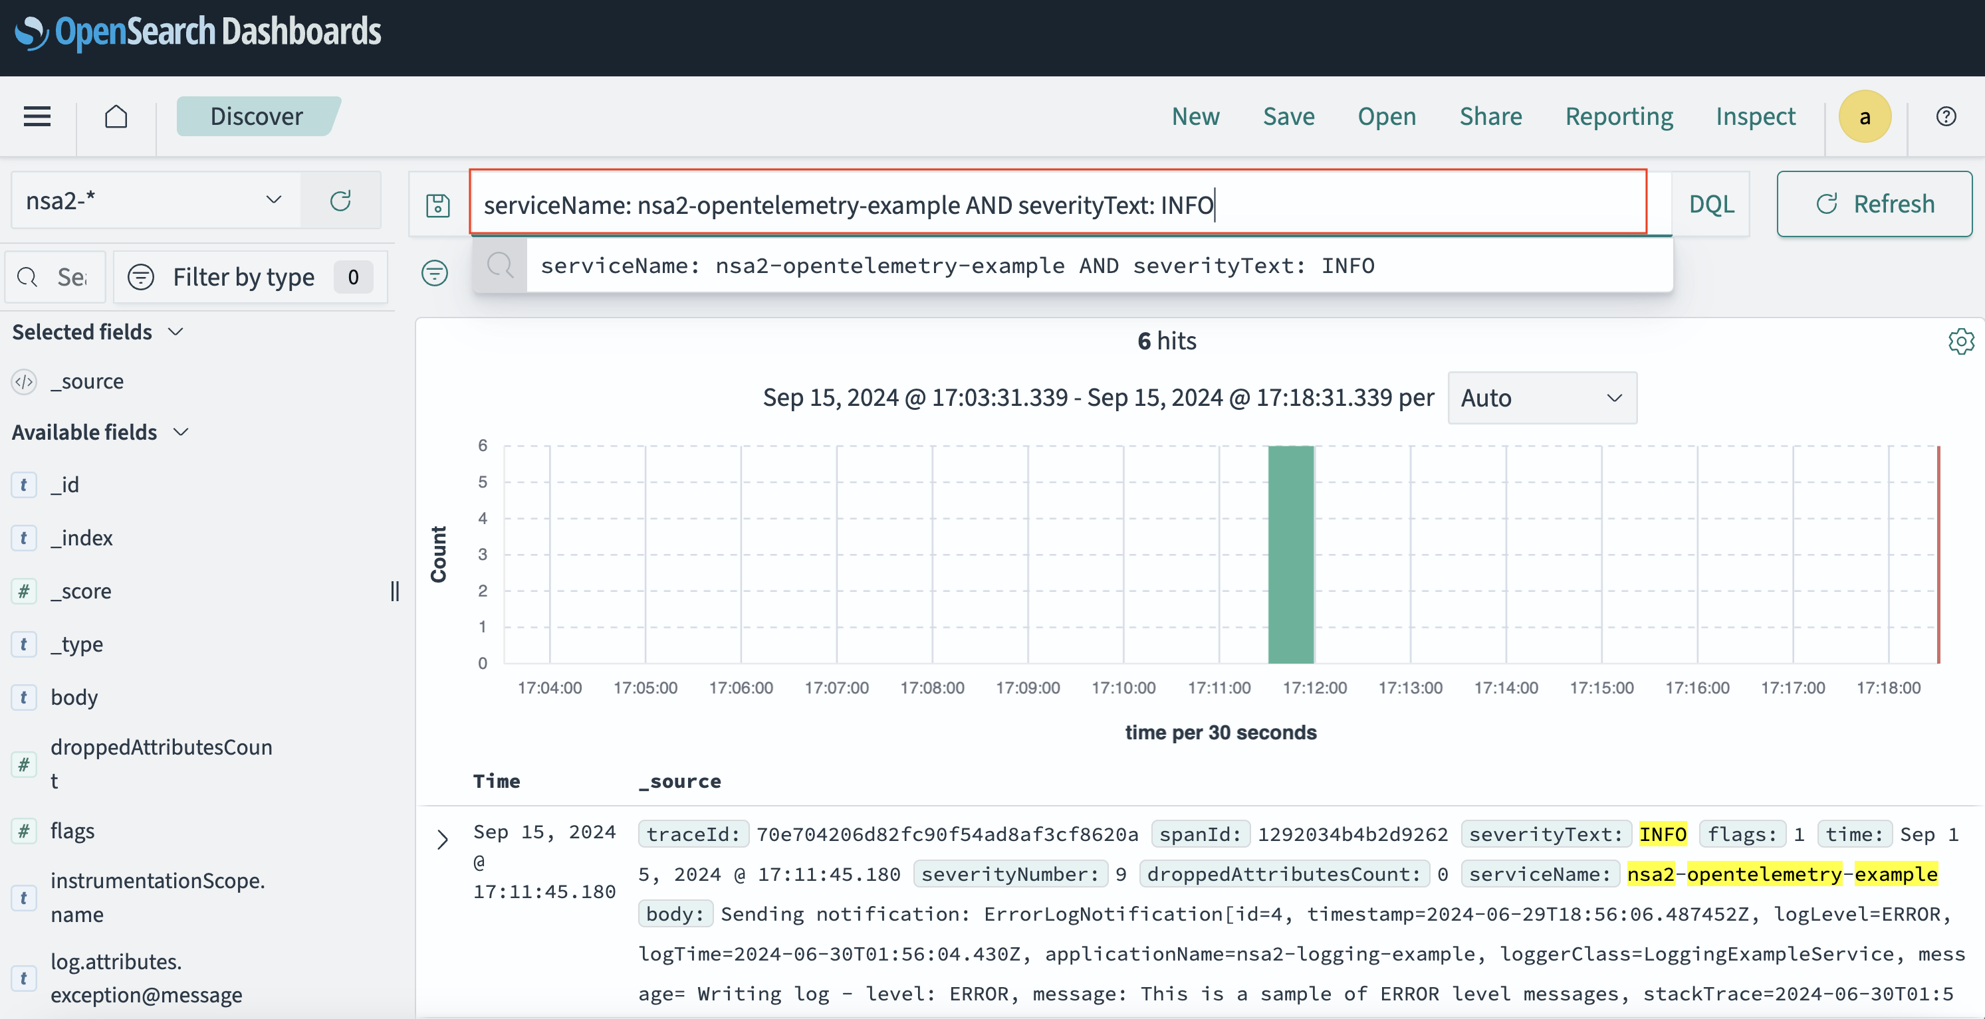Switch query language via DQL button
1985x1019 pixels.
[1711, 205]
